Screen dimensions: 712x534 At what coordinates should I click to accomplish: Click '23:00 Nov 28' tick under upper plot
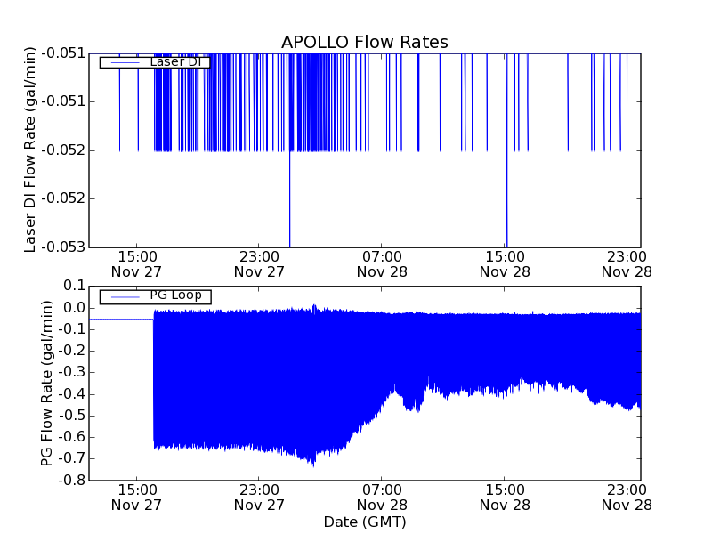(627, 264)
